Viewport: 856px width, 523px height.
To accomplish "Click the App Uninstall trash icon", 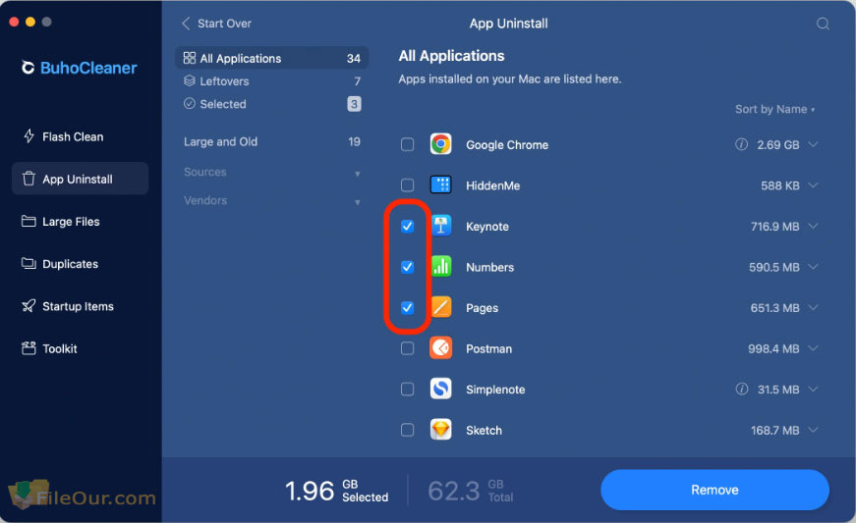I will 29,179.
